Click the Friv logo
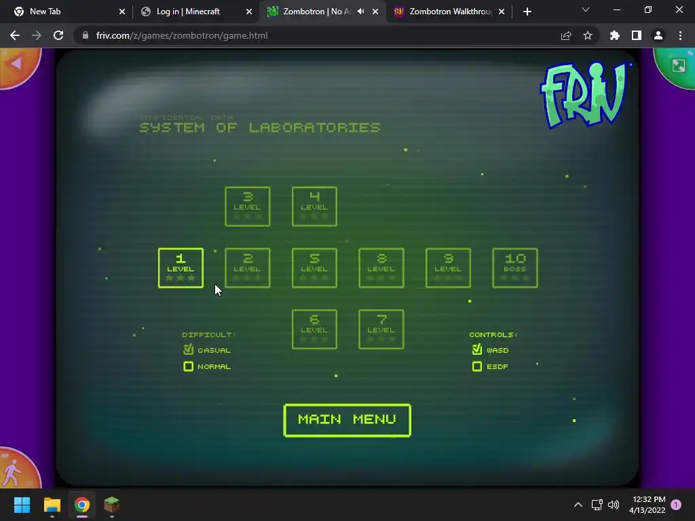695x521 pixels. (584, 95)
